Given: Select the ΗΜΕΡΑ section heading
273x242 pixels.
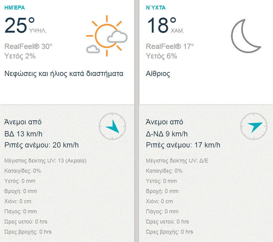Looking at the screenshot, I should (x=15, y=8).
